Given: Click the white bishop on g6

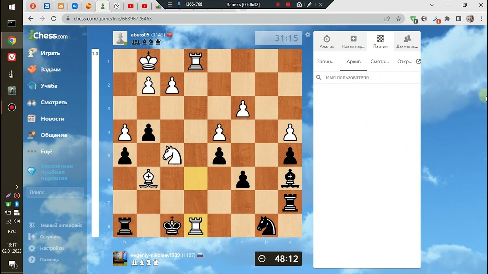Looking at the screenshot, I should [x=149, y=178].
